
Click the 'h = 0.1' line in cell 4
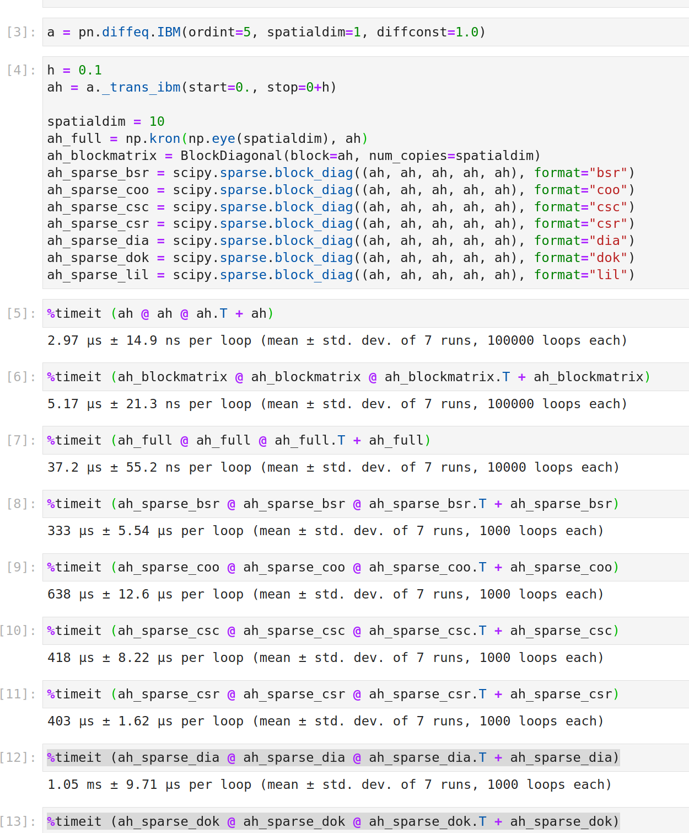[x=74, y=70]
